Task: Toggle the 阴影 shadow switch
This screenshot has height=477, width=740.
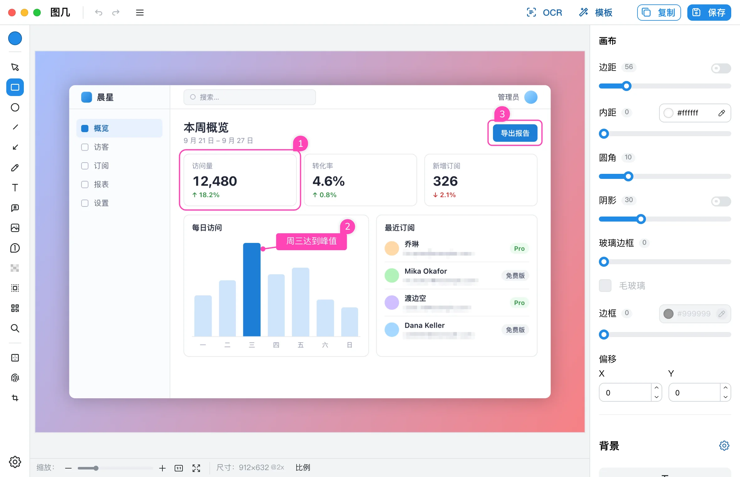Action: pos(721,201)
